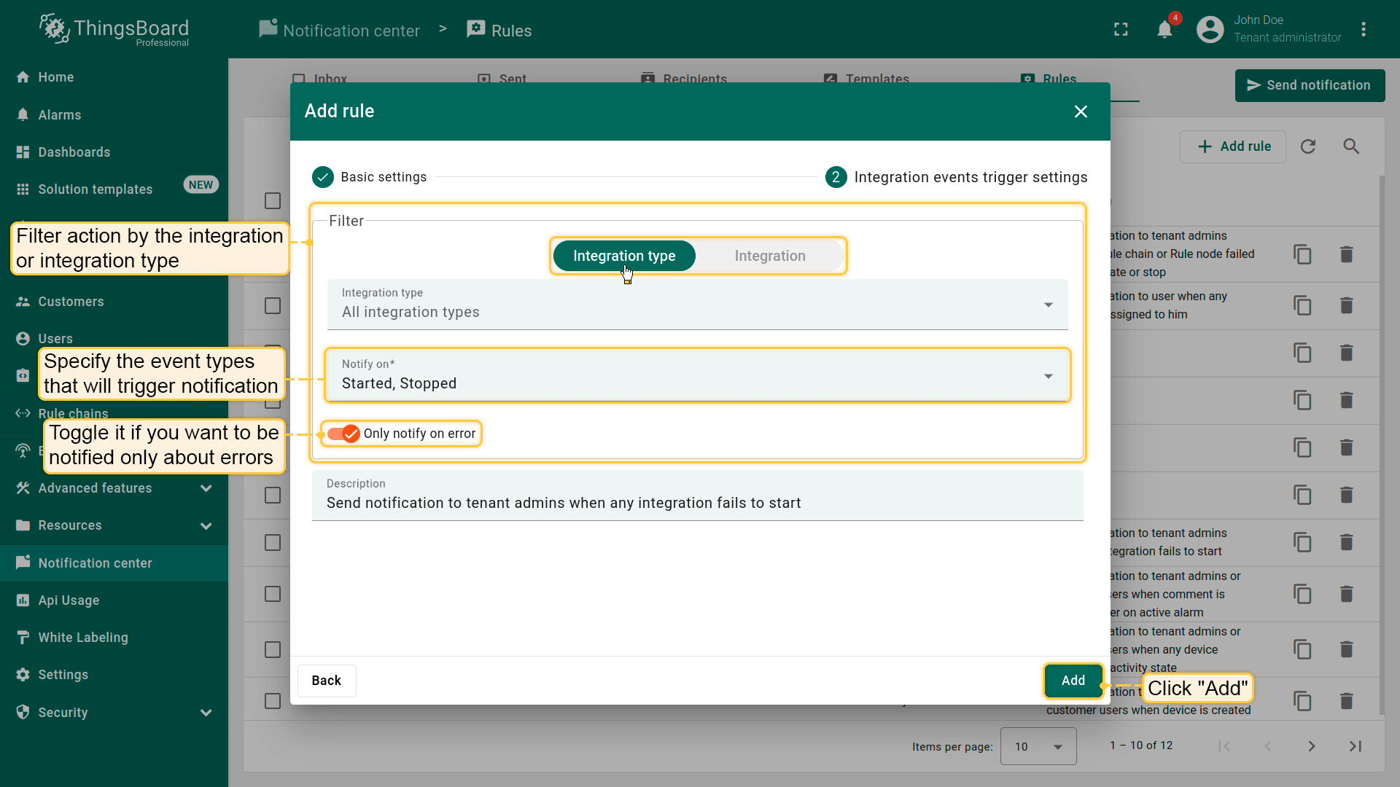Open the notifications bell icon
Screen dimensions: 1400x787
click(x=1164, y=30)
